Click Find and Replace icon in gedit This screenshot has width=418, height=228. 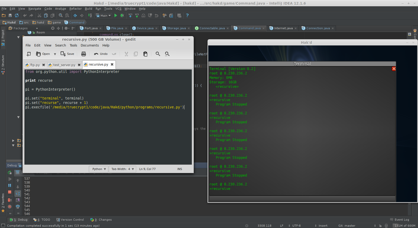pos(167,54)
